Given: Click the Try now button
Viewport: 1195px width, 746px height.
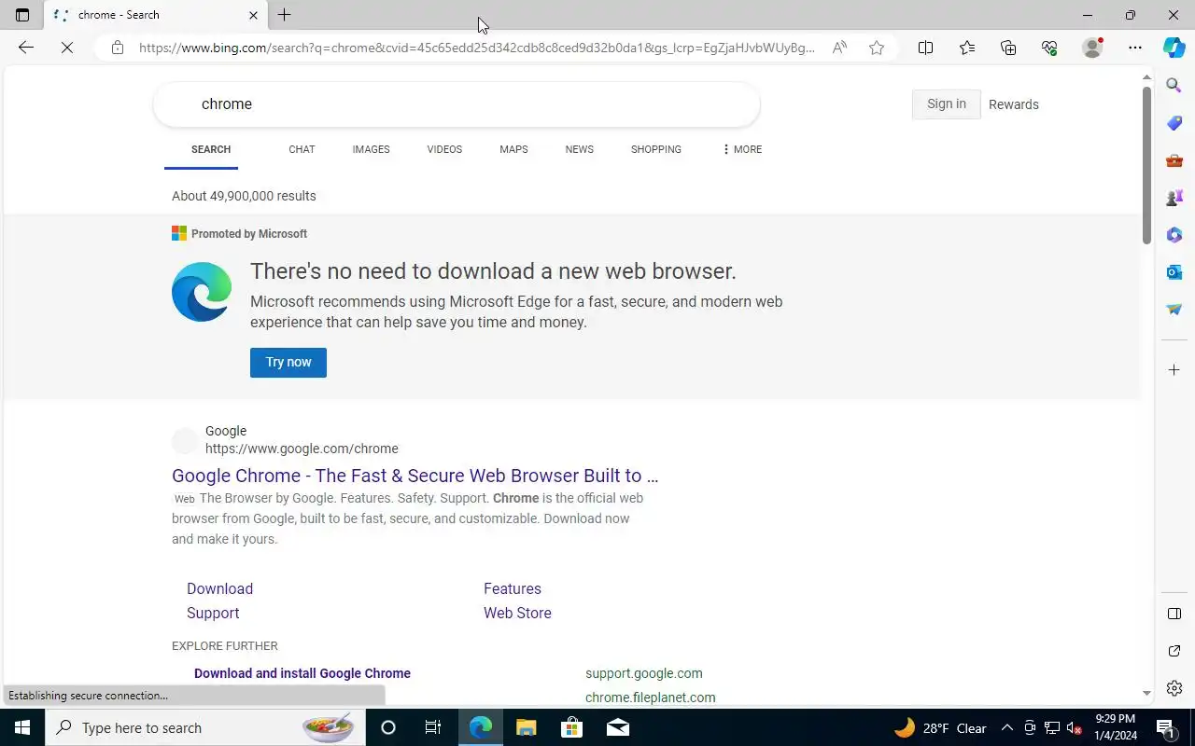Looking at the screenshot, I should click(x=288, y=363).
